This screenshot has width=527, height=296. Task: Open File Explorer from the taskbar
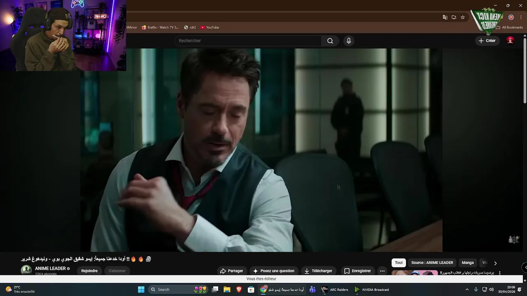tap(227, 289)
